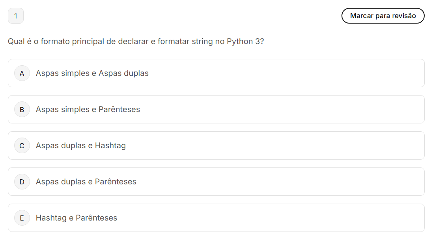This screenshot has height=239, width=431.
Task: Mark the letter E circle
Action: (x=22, y=218)
